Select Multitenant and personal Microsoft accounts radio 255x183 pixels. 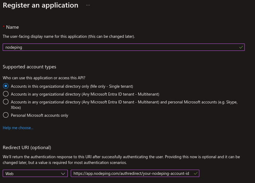5,102
